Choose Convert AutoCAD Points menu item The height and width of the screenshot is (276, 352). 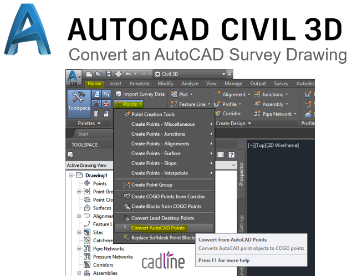tap(164, 228)
